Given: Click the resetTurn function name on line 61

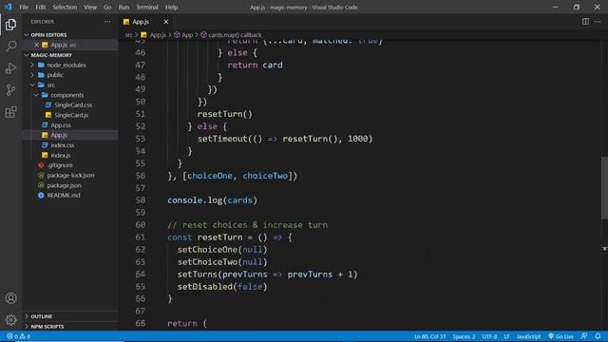Looking at the screenshot, I should coord(219,237).
